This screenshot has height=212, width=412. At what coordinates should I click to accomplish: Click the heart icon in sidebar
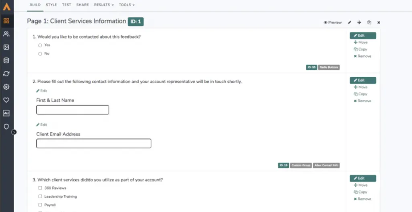(6, 100)
